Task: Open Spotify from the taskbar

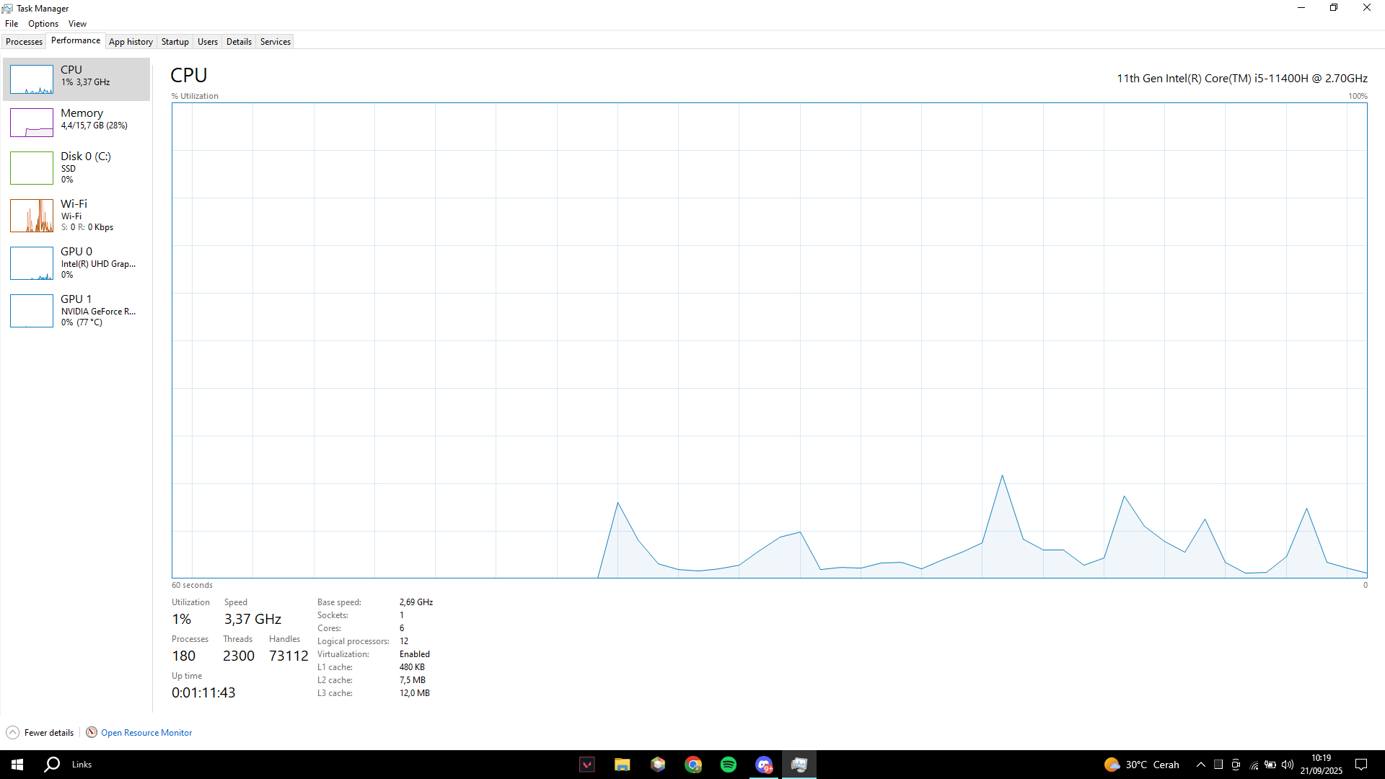Action: tap(729, 765)
